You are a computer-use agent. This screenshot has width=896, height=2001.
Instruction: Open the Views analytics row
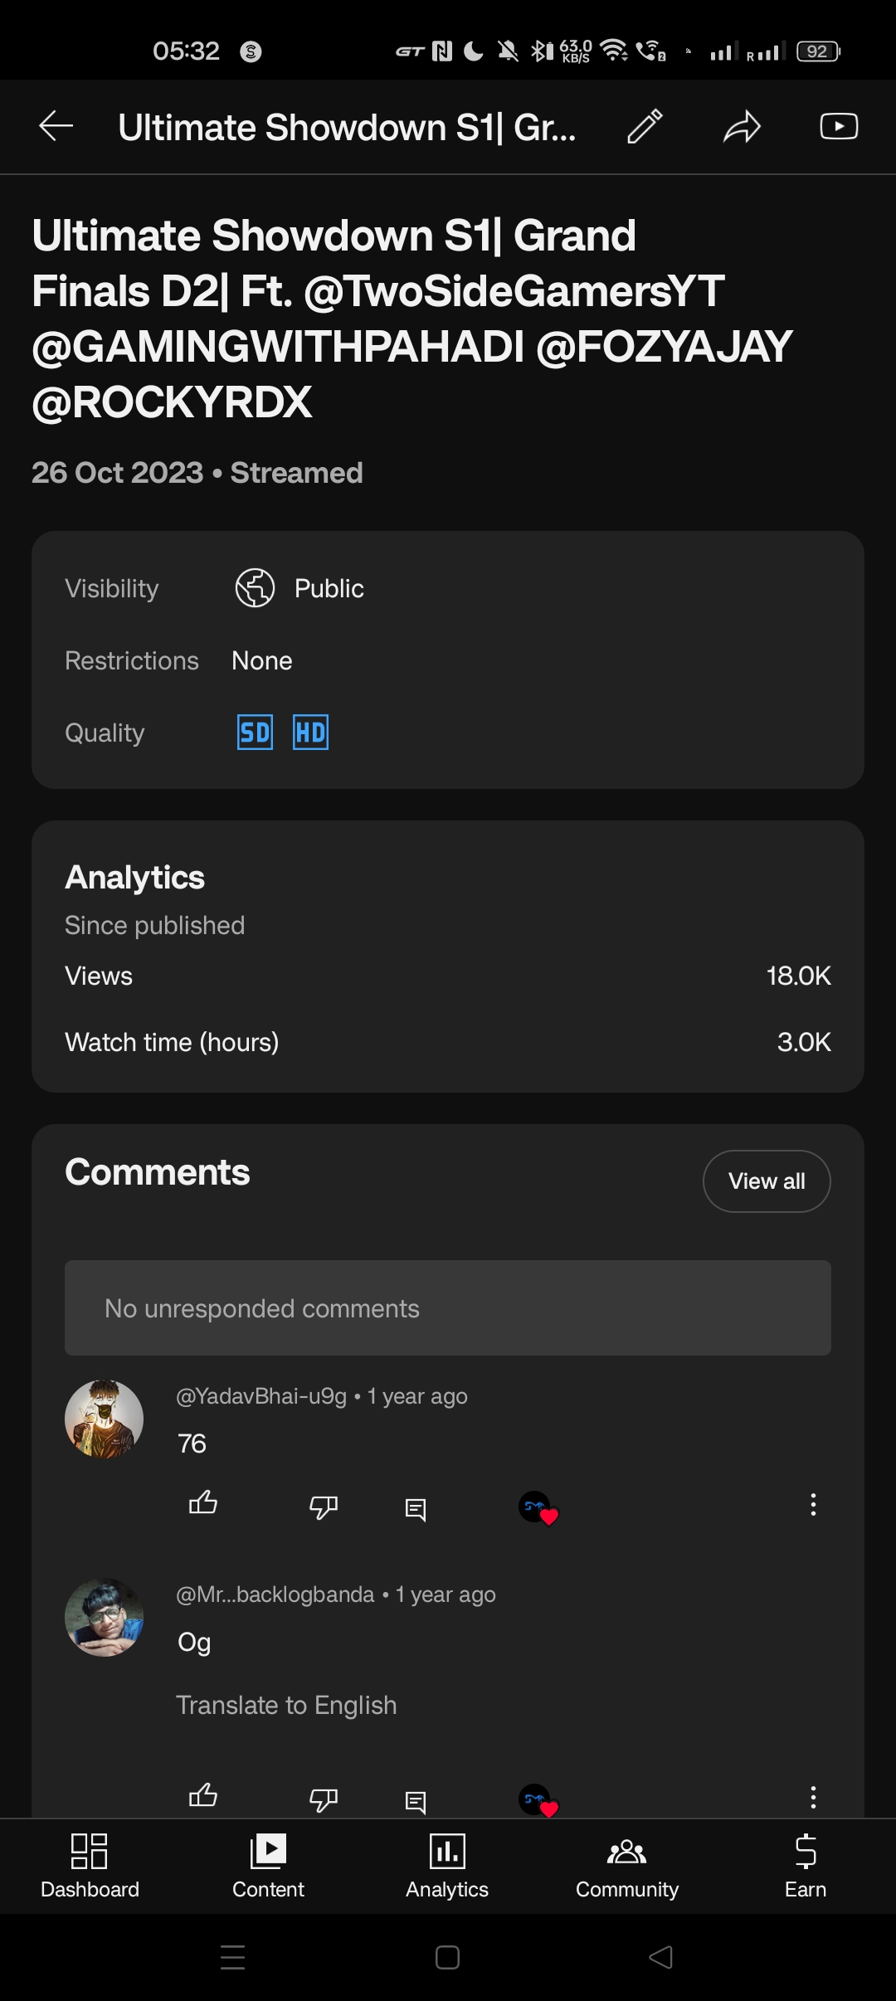448,976
